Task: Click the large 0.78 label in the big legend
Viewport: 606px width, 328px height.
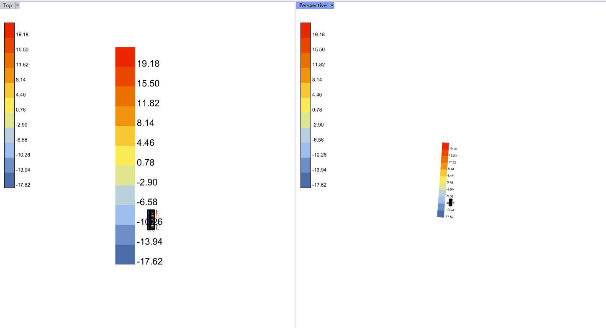Action: click(146, 163)
